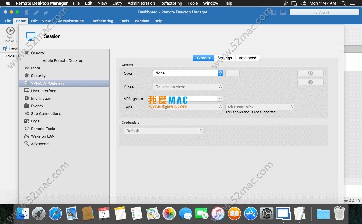Open Safari from the Dock
Image resolution: width=362 pixels, height=224 pixels.
55,214
